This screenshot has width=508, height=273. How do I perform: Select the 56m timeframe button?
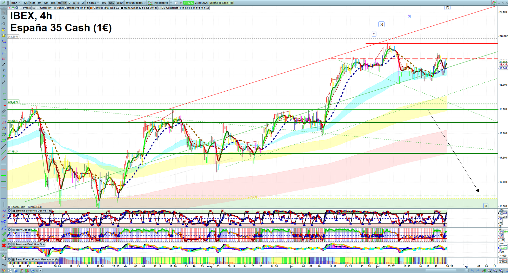click(x=53, y=3)
